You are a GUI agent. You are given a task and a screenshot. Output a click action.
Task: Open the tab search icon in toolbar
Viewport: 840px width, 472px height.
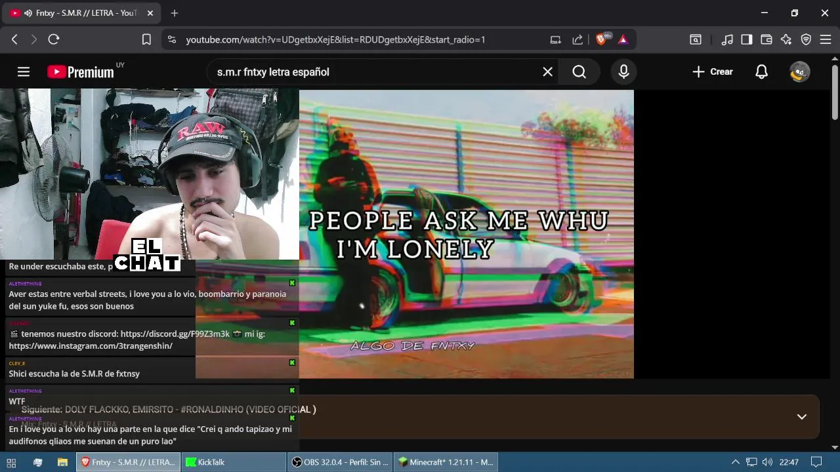[x=696, y=39]
